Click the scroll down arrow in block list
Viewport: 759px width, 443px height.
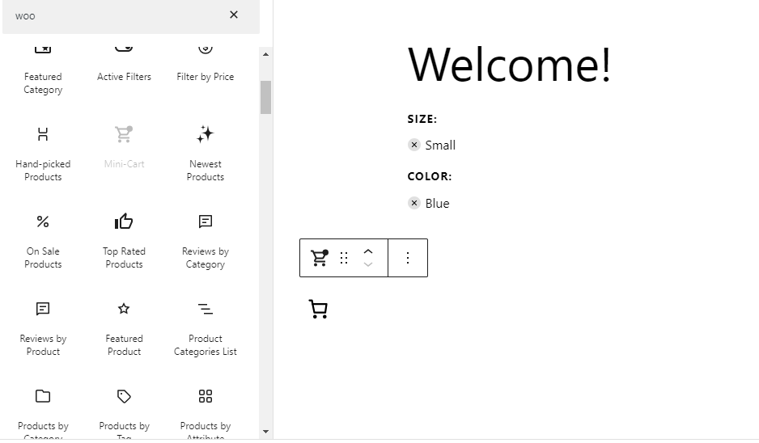(x=265, y=432)
